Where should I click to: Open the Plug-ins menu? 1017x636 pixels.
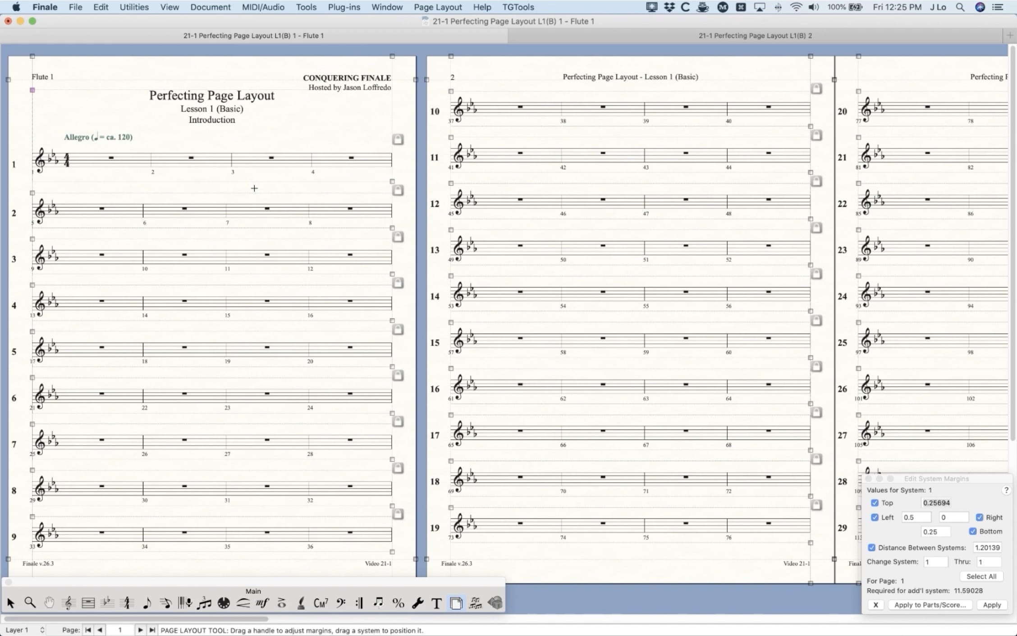(x=344, y=7)
